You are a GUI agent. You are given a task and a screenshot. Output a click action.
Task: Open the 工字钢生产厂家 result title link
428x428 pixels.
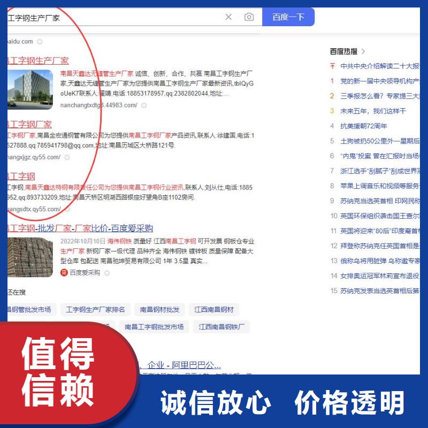(38, 60)
